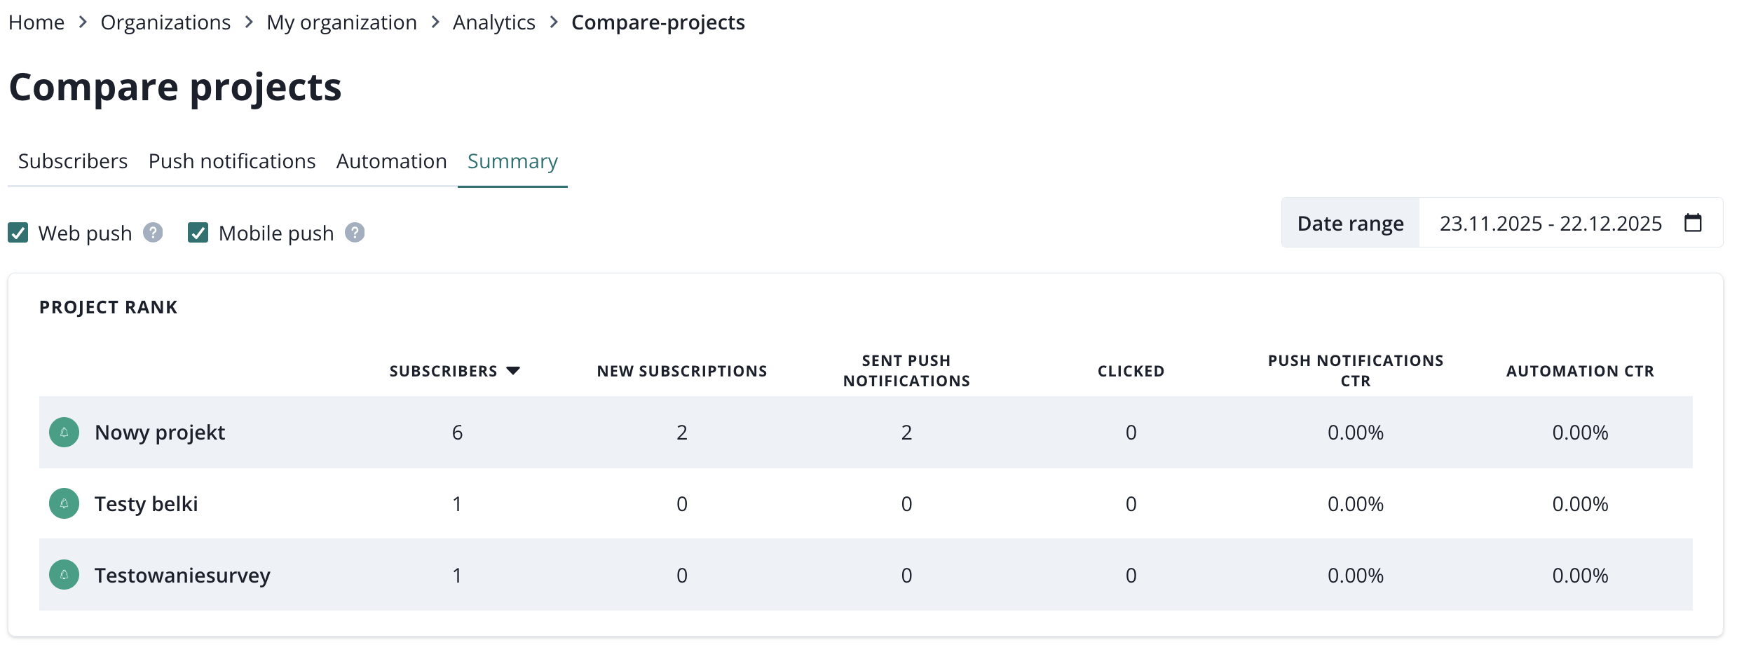Uncheck the Mobile push checkbox
The height and width of the screenshot is (659, 1758).
[x=198, y=233]
